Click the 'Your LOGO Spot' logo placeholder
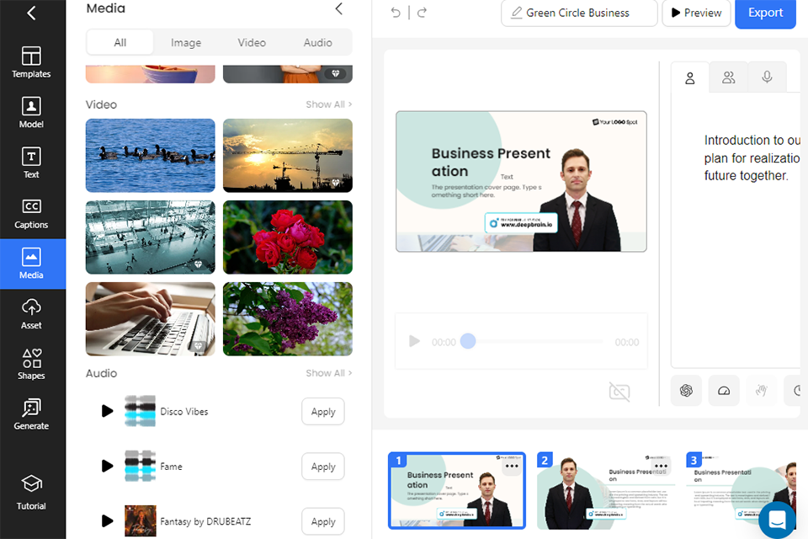808x539 pixels. coord(614,122)
